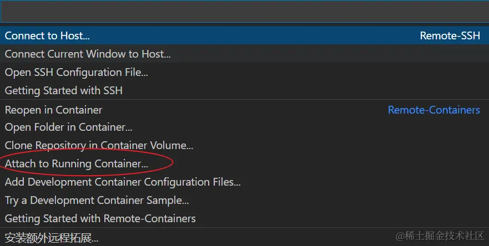The height and width of the screenshot is (246, 489).
Task: Open 'Getting Started with Remote-Containers'
Action: [100, 218]
